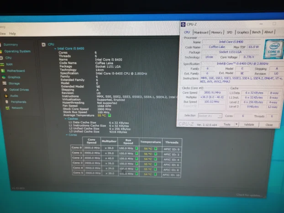
Task: Open the View menu in Speccy
Action: (3, 33)
